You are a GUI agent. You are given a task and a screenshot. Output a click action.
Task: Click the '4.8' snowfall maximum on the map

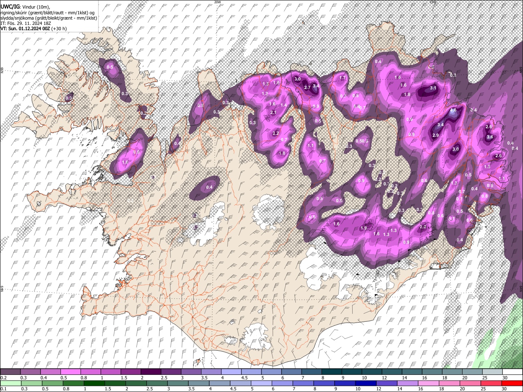point(453,110)
